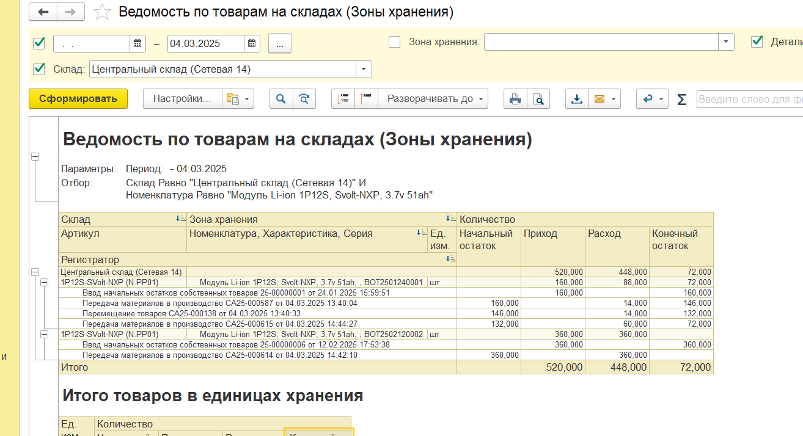This screenshot has width=803, height=436.
Task: Collapse the Центральный склад group
Action: (x=35, y=272)
